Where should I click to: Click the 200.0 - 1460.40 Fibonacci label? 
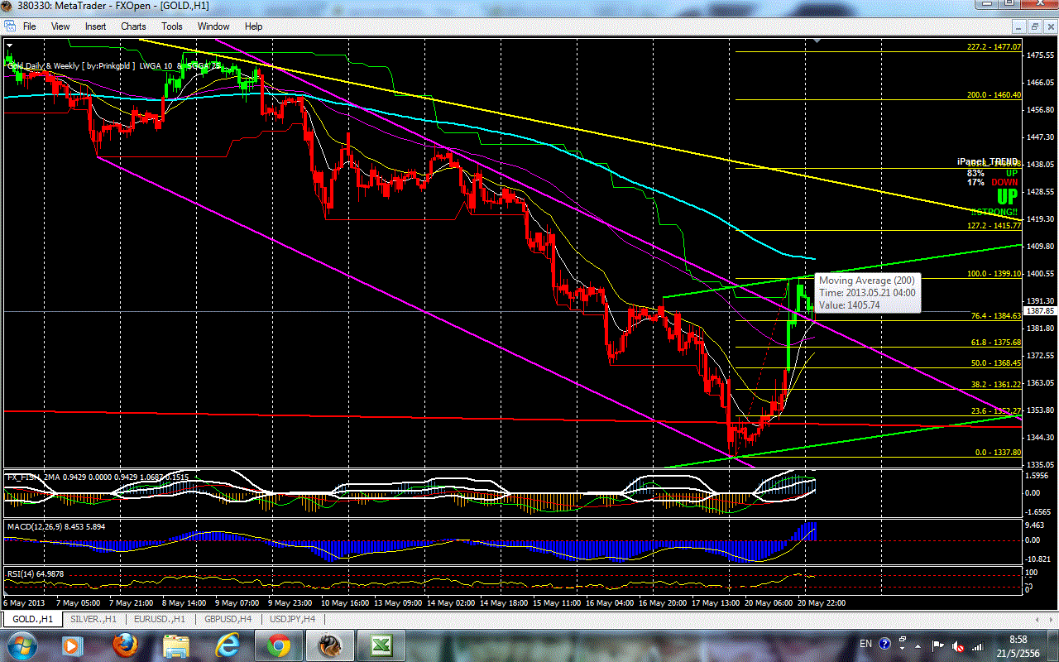click(x=994, y=95)
